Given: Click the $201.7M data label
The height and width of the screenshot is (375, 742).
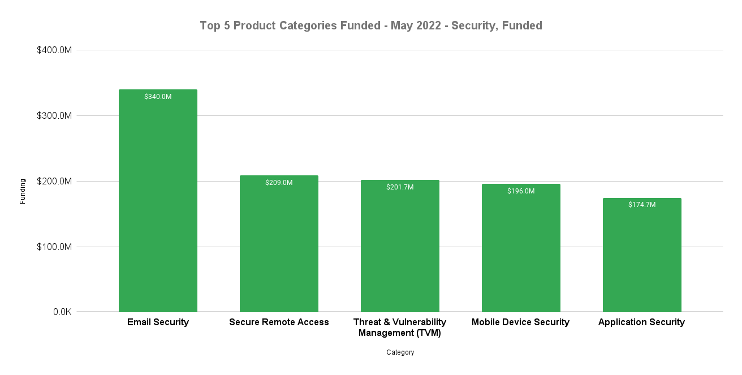Looking at the screenshot, I should coord(400,187).
